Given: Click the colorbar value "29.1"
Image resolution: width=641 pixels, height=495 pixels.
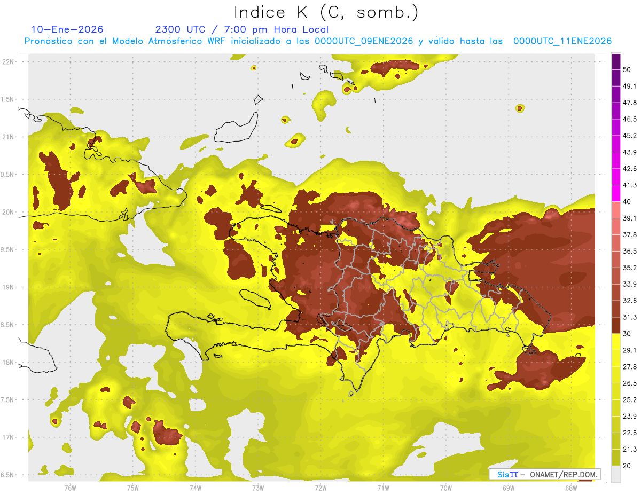Looking at the screenshot, I should [x=630, y=350].
